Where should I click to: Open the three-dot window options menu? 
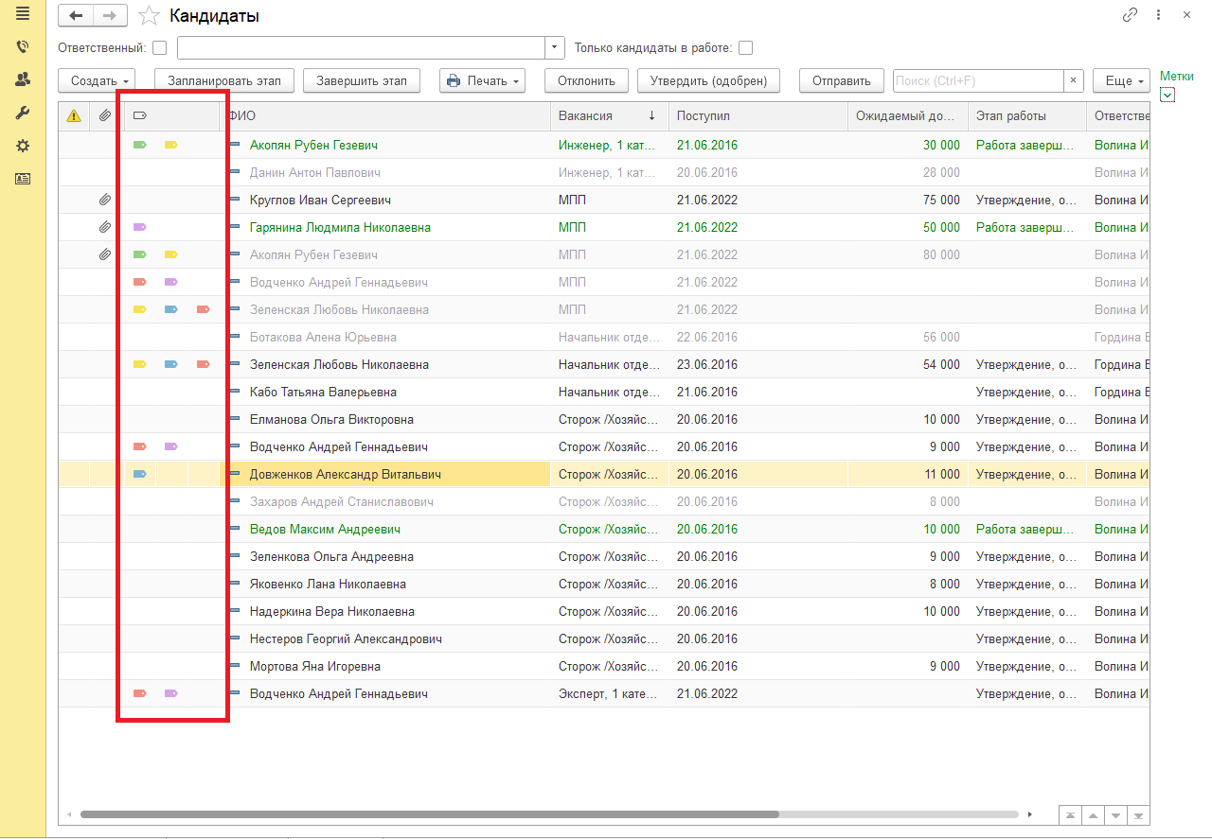1158,15
